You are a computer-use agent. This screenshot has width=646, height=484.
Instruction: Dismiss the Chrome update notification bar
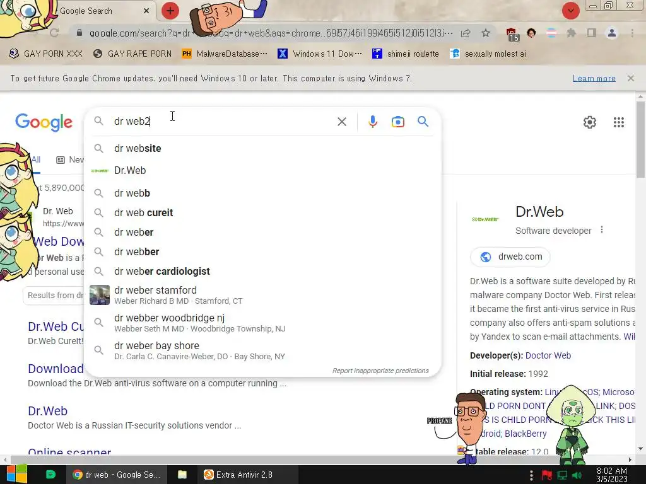click(630, 78)
